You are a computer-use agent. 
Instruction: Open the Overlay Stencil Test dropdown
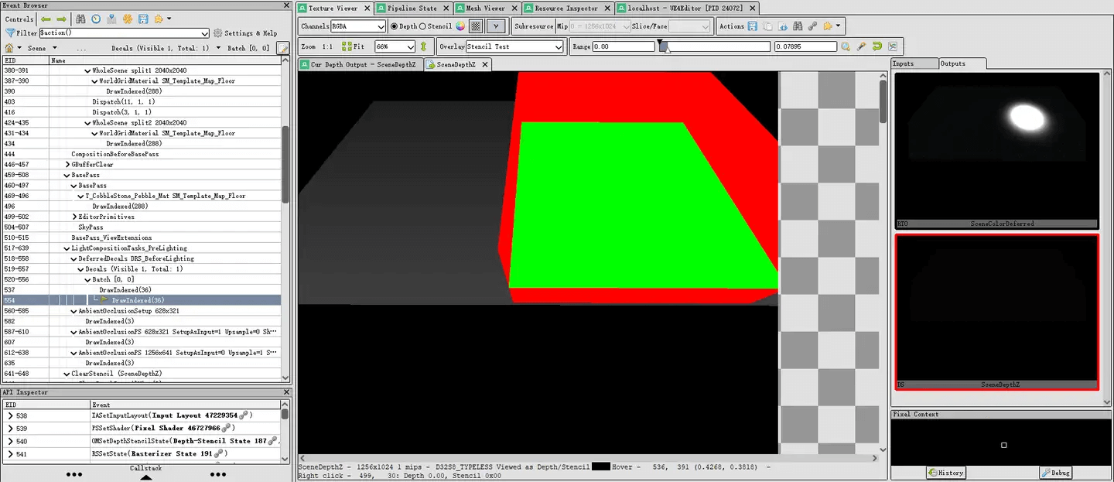[514, 46]
